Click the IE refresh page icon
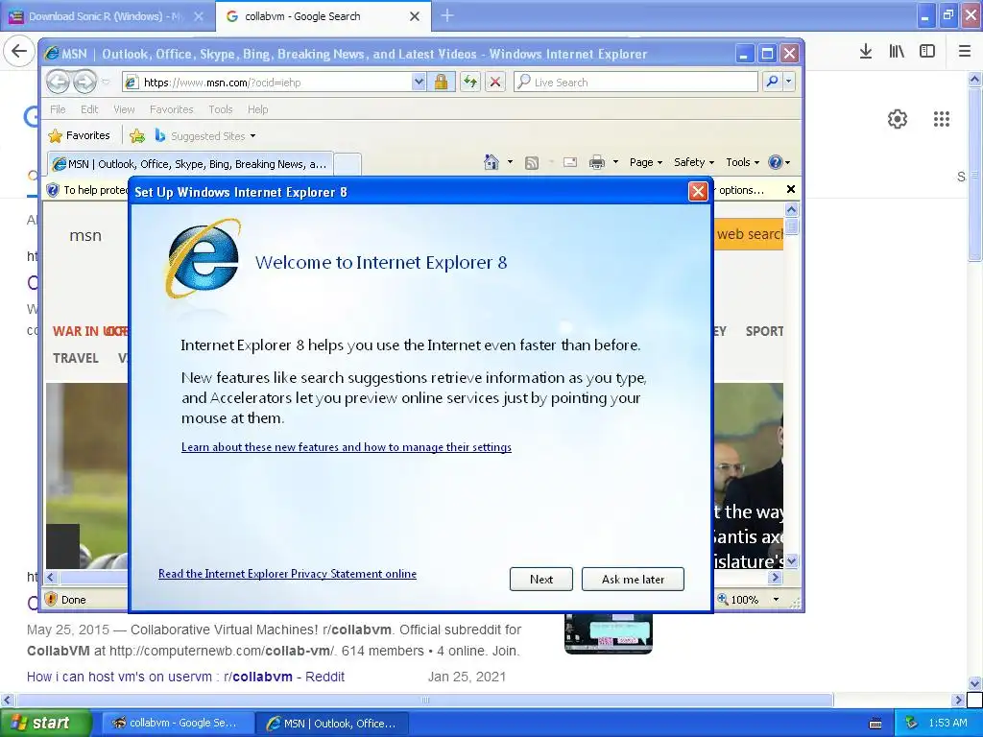983x737 pixels. point(470,82)
